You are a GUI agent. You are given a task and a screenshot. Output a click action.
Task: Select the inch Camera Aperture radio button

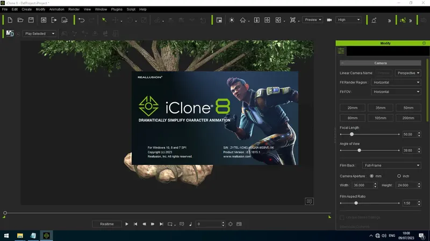pyautogui.click(x=399, y=176)
